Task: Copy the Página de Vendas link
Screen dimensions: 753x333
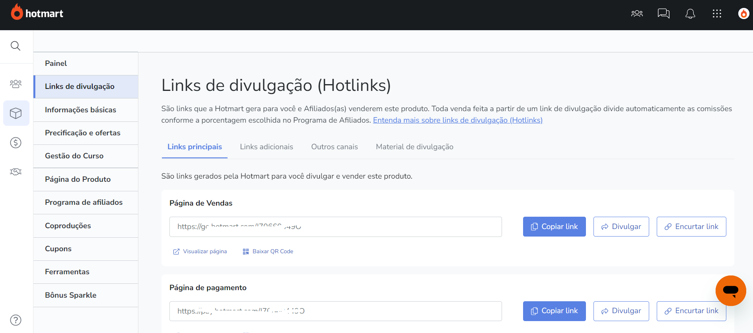Action: tap(554, 227)
